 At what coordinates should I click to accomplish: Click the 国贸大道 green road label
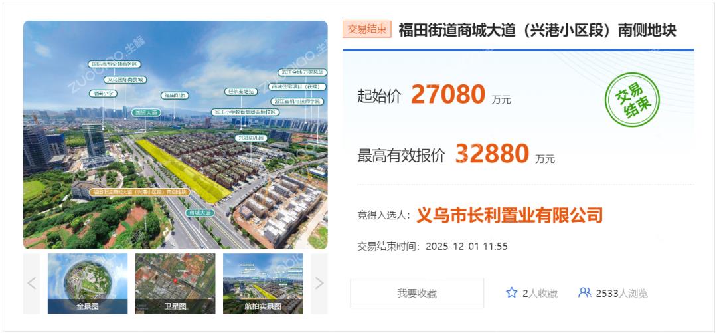(x=146, y=112)
